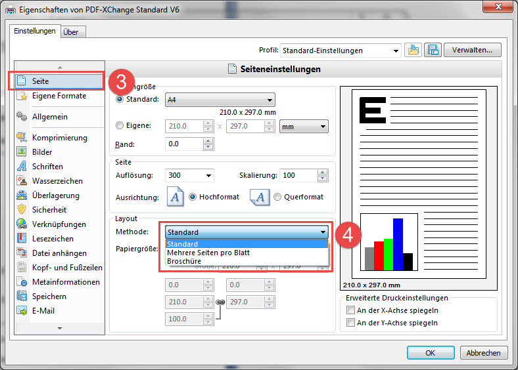Open Eigene Formate settings entry

pos(59,96)
